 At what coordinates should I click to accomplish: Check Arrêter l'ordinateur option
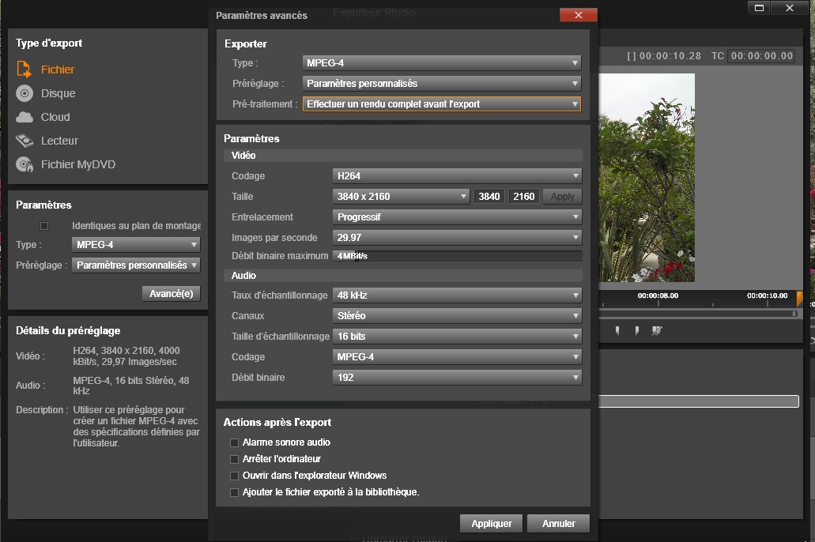tap(235, 459)
